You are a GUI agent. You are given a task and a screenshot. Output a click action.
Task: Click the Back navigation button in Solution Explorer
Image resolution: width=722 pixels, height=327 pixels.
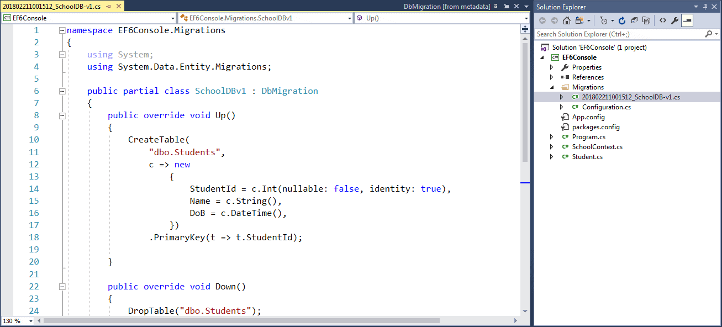544,20
